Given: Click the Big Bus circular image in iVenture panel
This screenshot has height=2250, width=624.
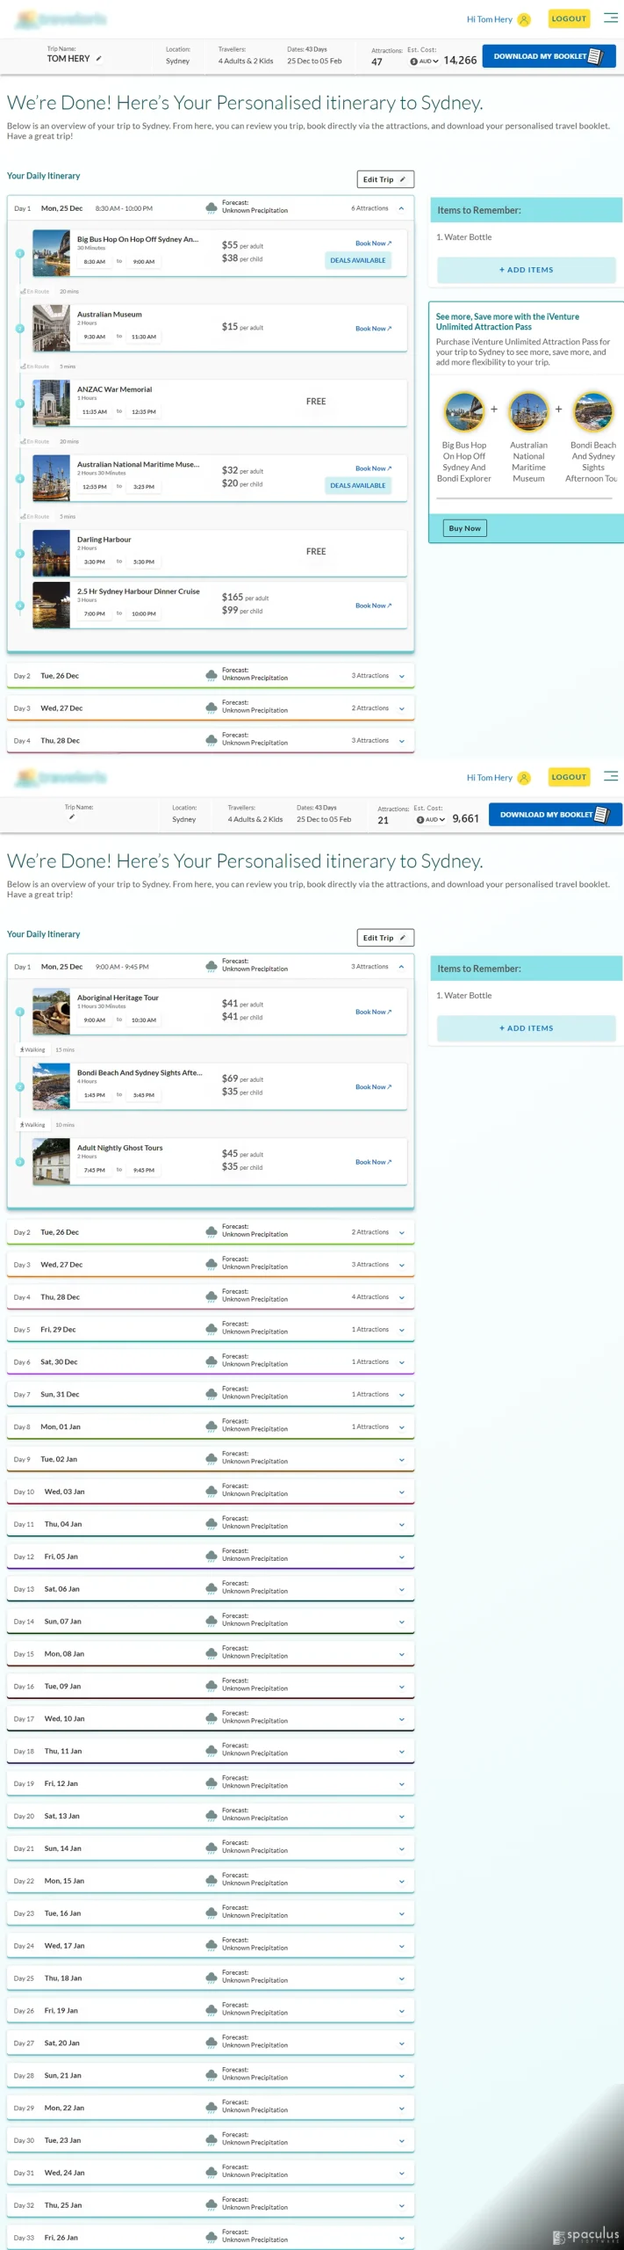Looking at the screenshot, I should [x=464, y=410].
